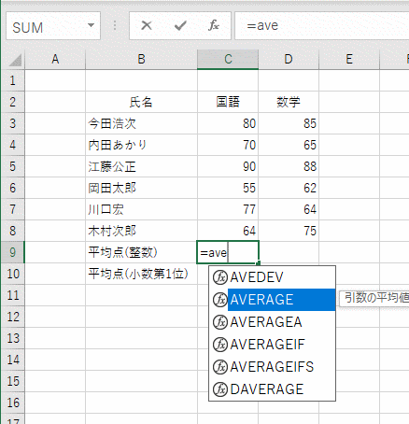Click the 氏名 header cell
This screenshot has width=409, height=424.
141,102
